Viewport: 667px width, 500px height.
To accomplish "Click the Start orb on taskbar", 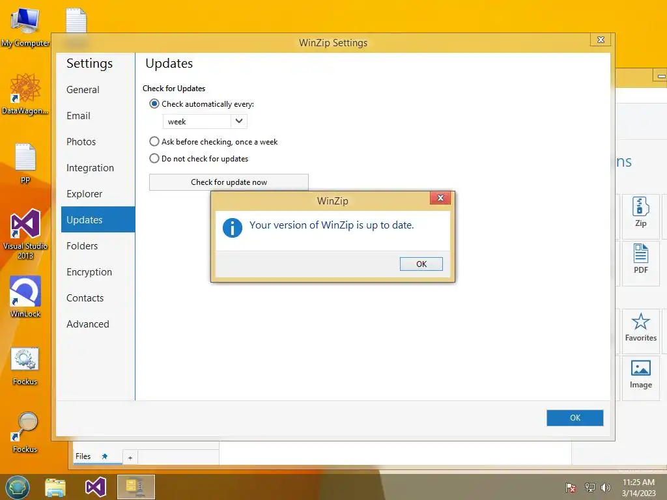I will tap(18, 487).
